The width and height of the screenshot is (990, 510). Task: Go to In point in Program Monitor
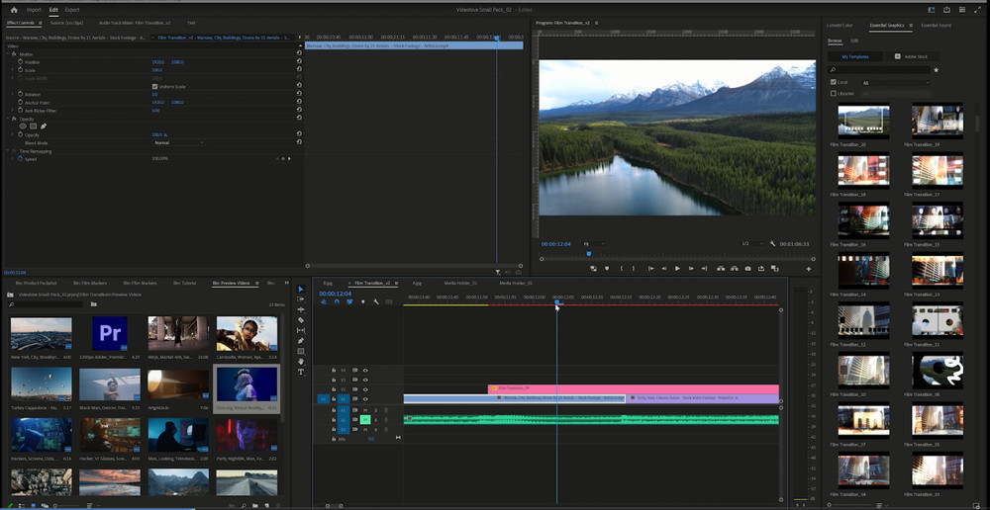651,269
